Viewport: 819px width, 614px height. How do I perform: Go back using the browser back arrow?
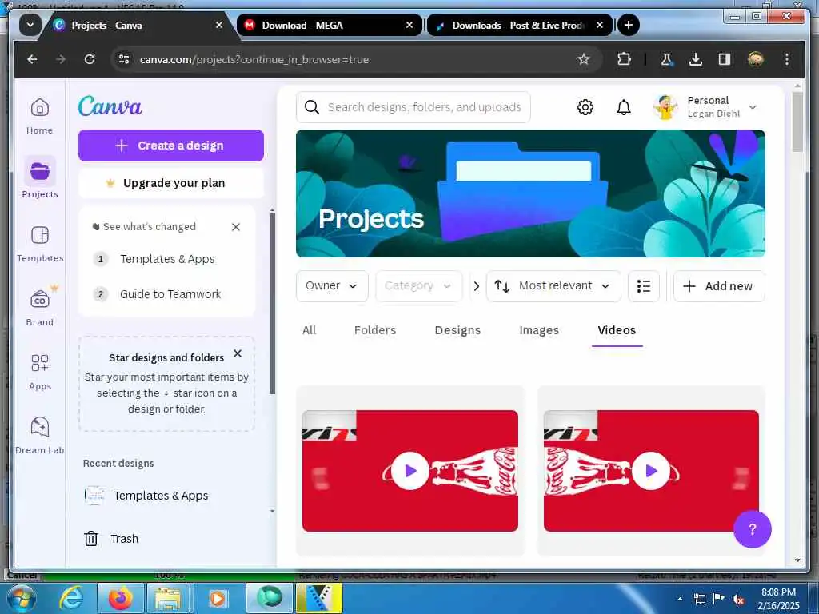point(32,59)
